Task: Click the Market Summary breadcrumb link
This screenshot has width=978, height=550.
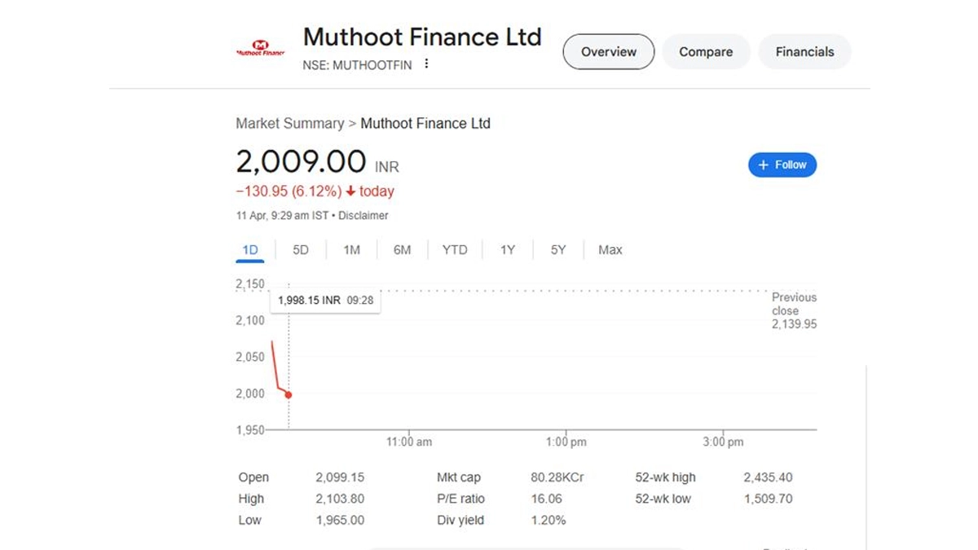Action: tap(289, 124)
